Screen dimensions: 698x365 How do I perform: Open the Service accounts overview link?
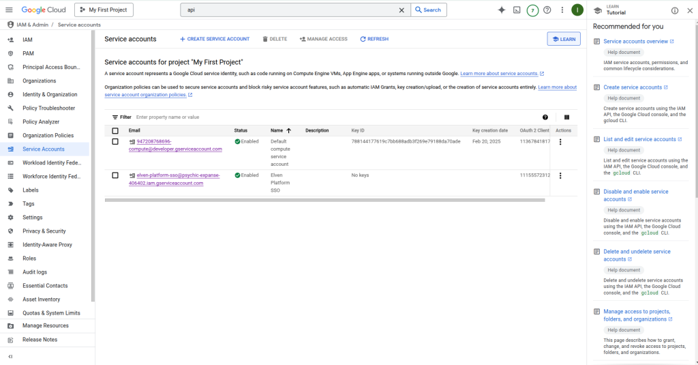point(635,42)
